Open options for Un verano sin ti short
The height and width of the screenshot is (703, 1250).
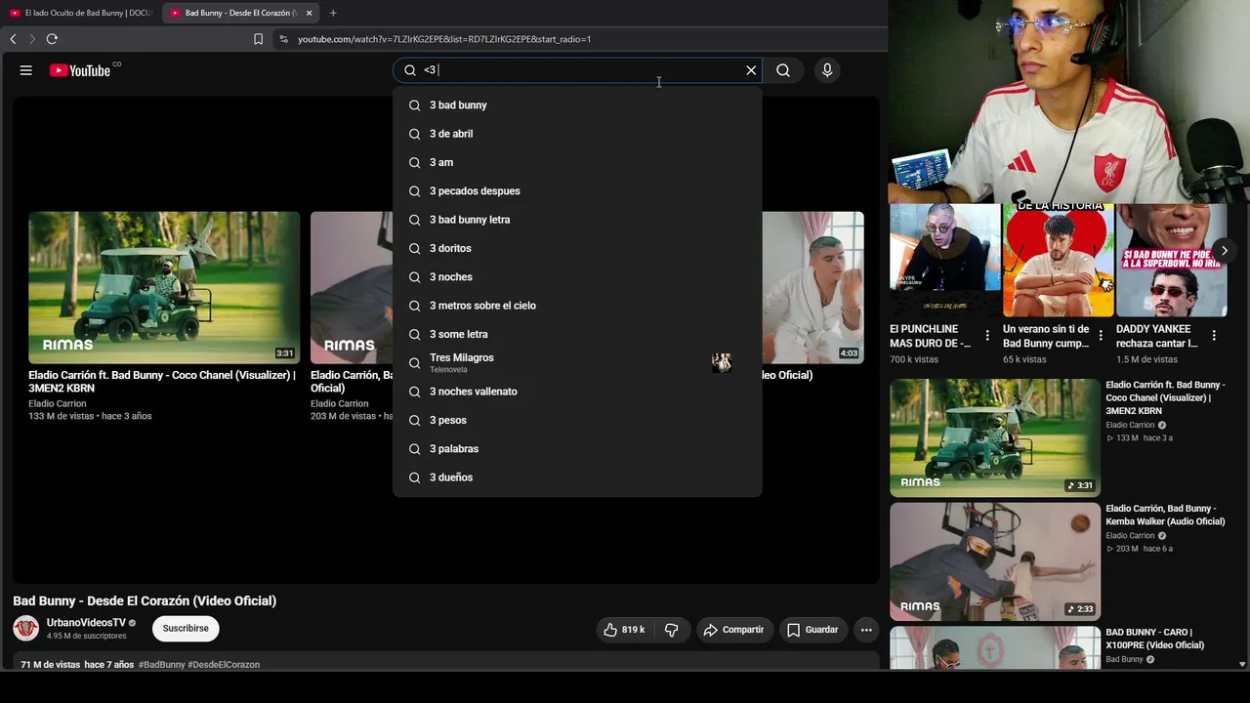1101,336
